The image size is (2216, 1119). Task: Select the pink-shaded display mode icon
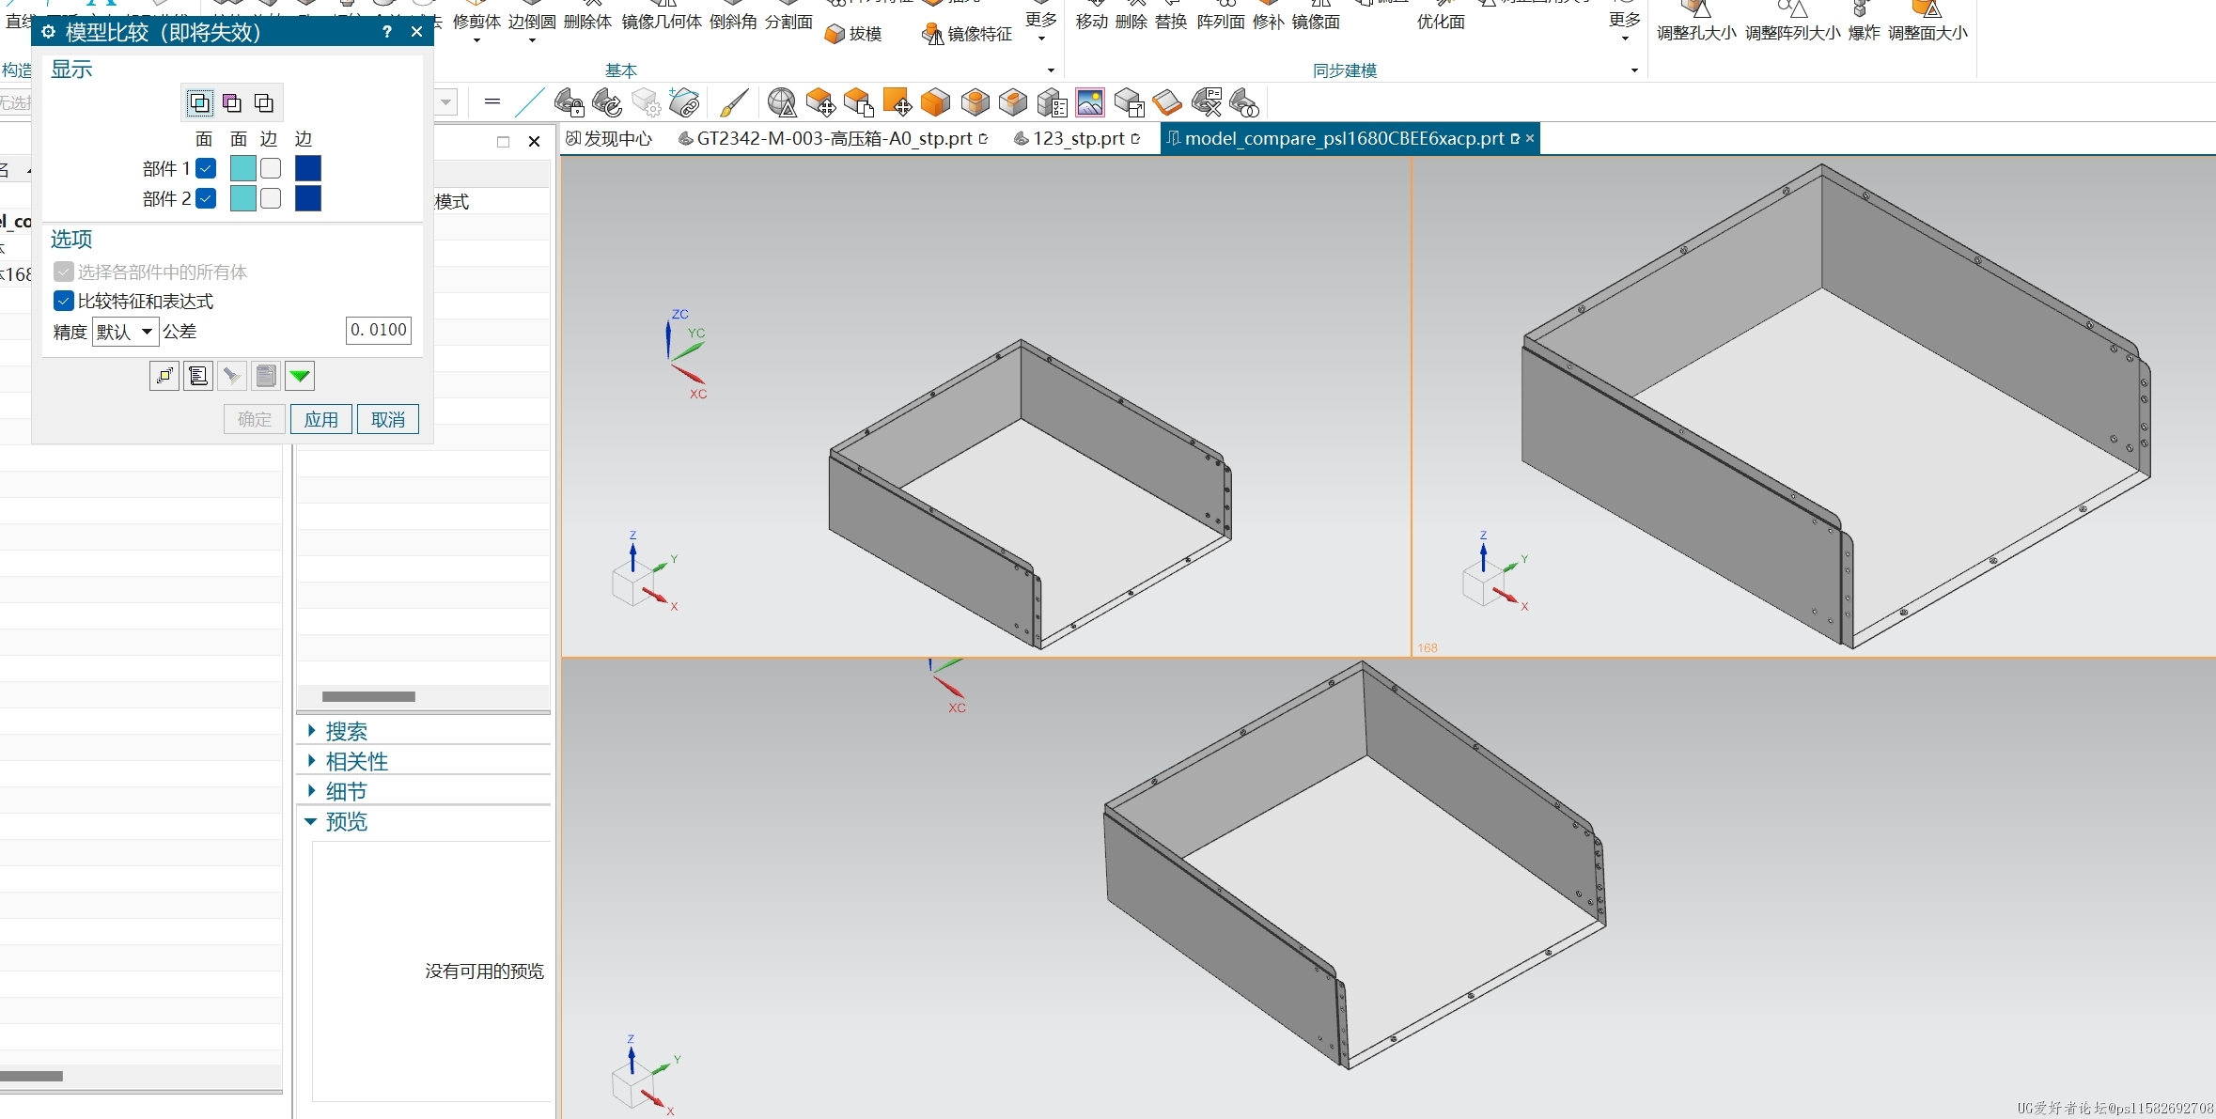point(232,103)
